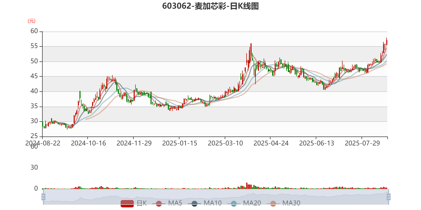Click the 40 price axis label
The image size is (421, 210).
(x=34, y=91)
